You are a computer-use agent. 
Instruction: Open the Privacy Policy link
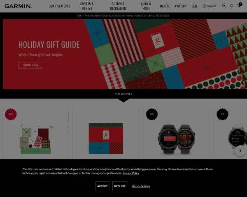[131, 173]
